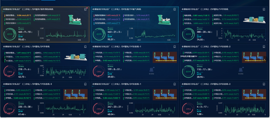Viewport: 270px width, 118px height.
Task: Open alarm bell for 2#活套机-1 card
Action: tap(174, 84)
